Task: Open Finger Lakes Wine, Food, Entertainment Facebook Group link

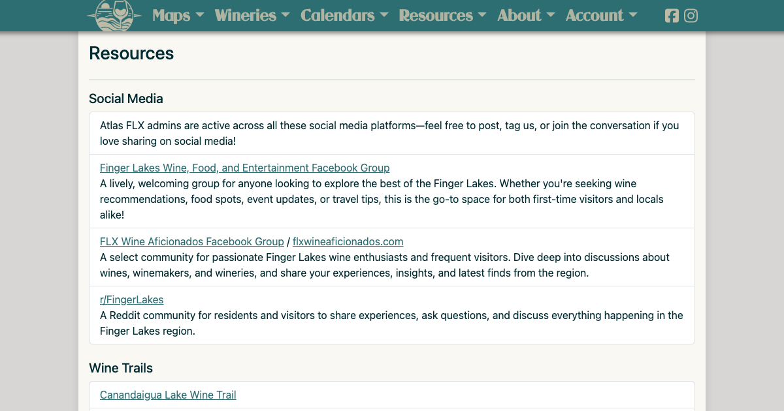Action: tap(244, 168)
